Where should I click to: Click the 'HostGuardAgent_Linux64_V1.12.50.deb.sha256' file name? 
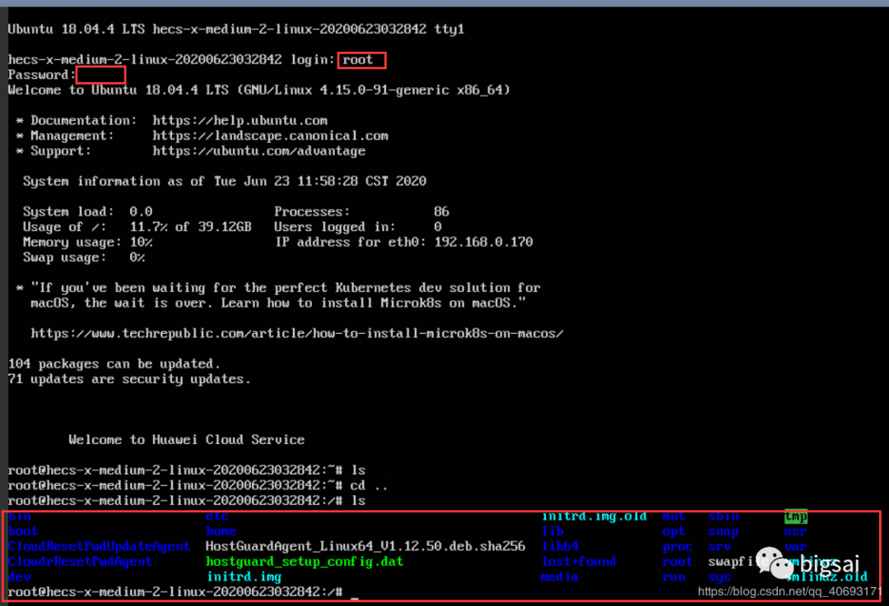pyautogui.click(x=365, y=547)
